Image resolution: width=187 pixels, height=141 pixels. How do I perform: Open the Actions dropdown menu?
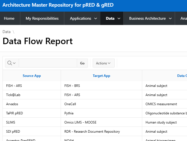click(104, 63)
